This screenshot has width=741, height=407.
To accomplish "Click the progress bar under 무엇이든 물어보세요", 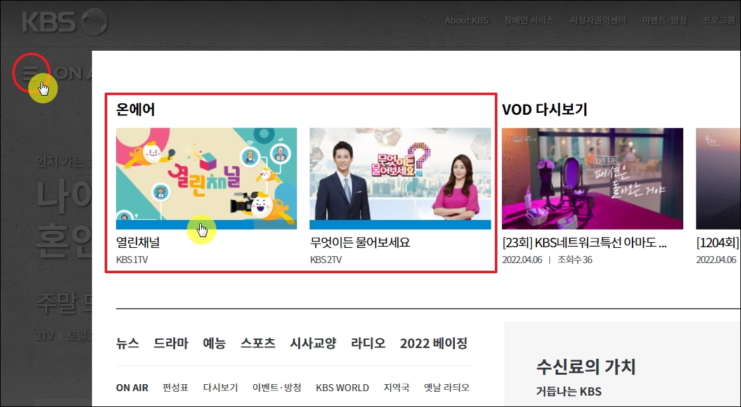I will click(400, 225).
